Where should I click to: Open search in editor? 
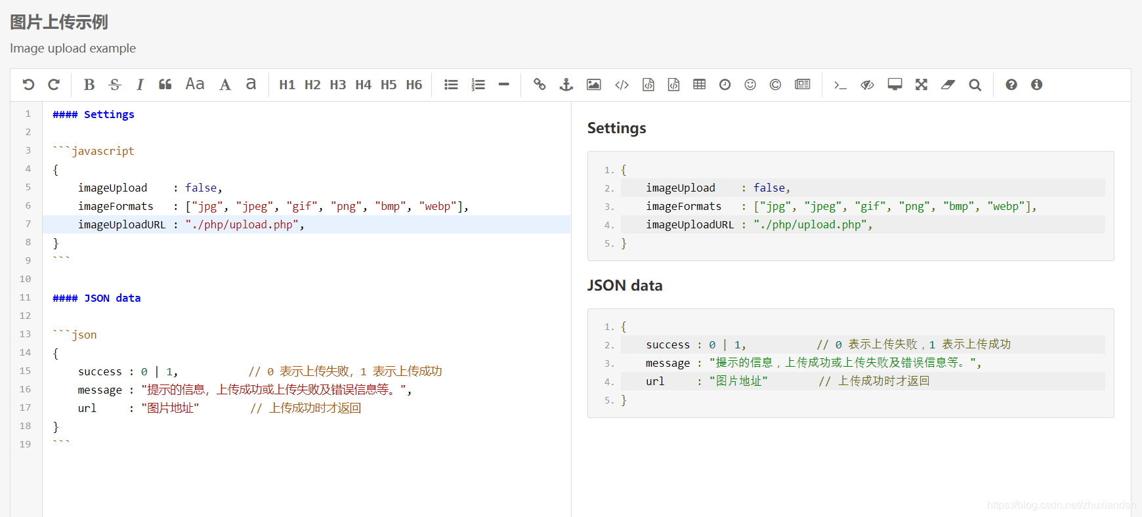(975, 85)
